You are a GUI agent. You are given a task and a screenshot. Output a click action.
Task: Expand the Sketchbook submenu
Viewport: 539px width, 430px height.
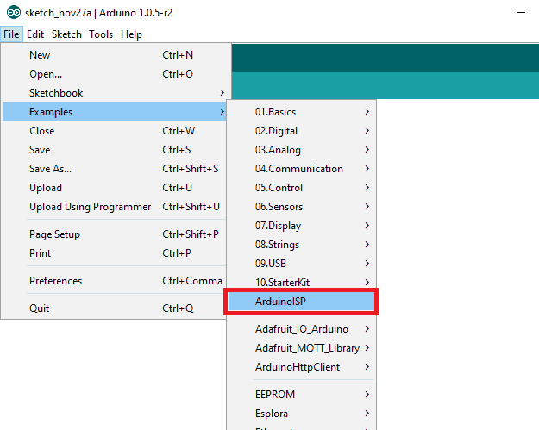click(114, 93)
